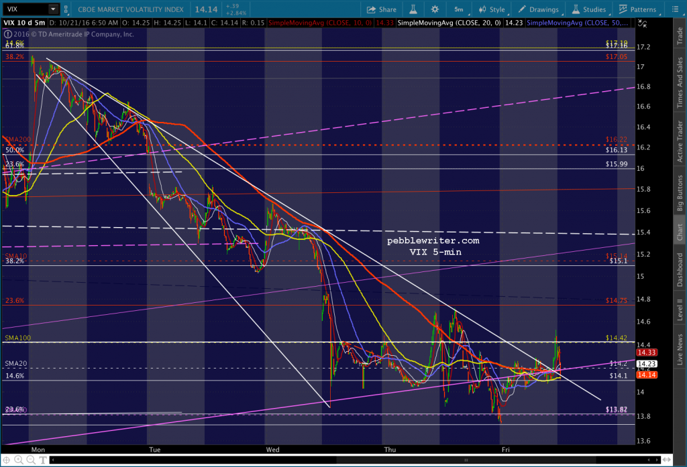Click the second-to-last scrollbar left arrow
The height and width of the screenshot is (467, 687).
[649, 460]
